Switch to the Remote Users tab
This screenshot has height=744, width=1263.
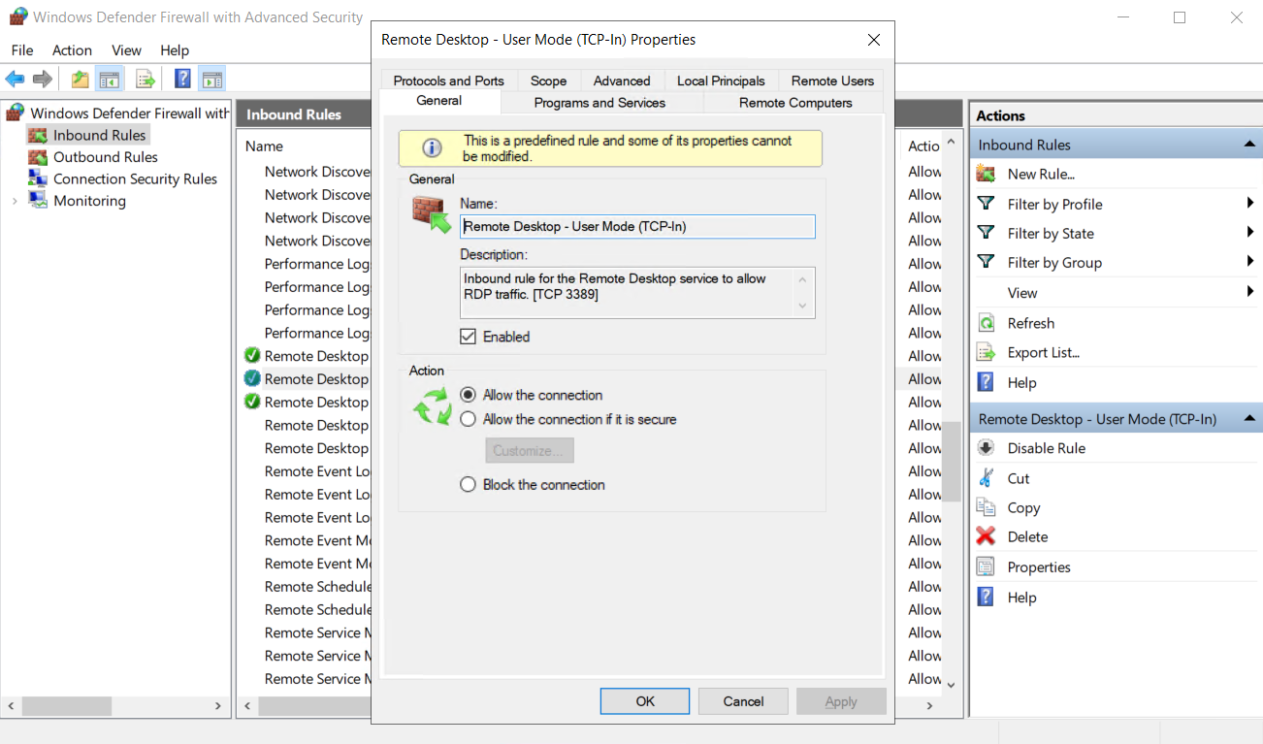(x=832, y=81)
